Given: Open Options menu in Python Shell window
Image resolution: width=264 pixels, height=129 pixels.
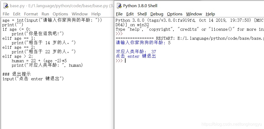Looking at the screenshot, I should [x=174, y=14].
